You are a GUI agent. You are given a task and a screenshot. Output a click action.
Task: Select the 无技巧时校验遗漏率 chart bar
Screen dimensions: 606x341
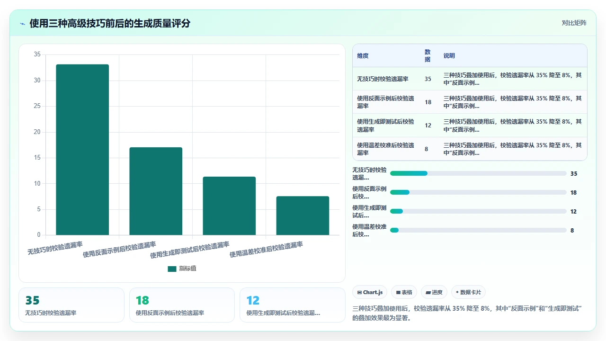click(82, 150)
